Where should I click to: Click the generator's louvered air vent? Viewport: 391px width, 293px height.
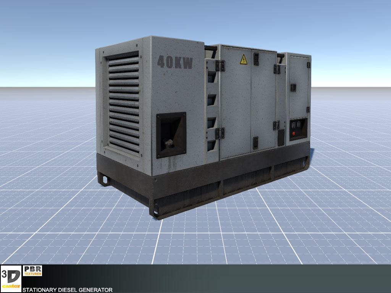point(124,102)
